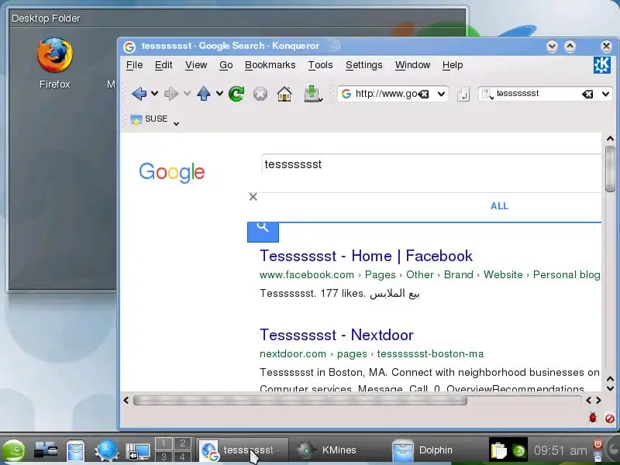Open the location bar URL dropdown

441,94
